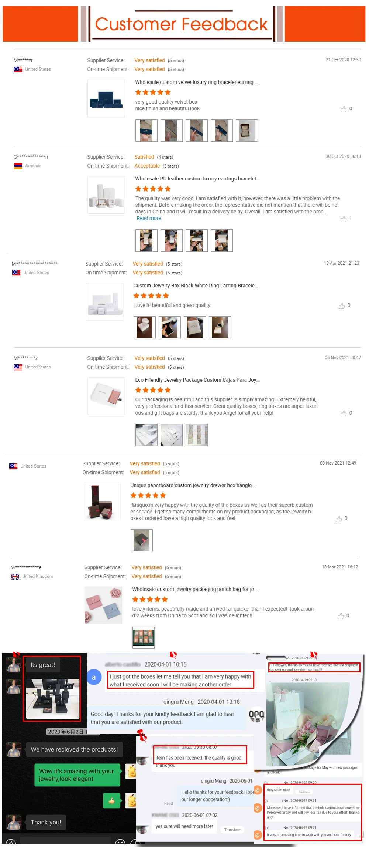Open the review photo under the Scotland delivery comment
The width and height of the screenshot is (369, 847).
144,637
